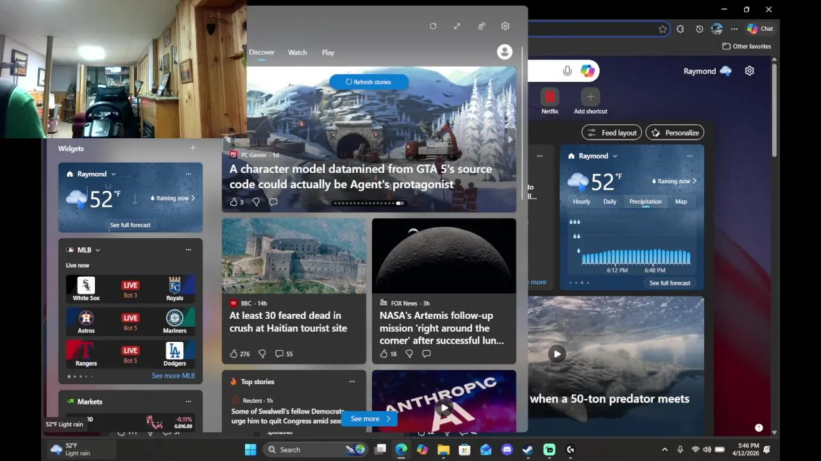Viewport: 821px width, 461px height.
Task: Click the Refresh stories button
Action: point(369,82)
